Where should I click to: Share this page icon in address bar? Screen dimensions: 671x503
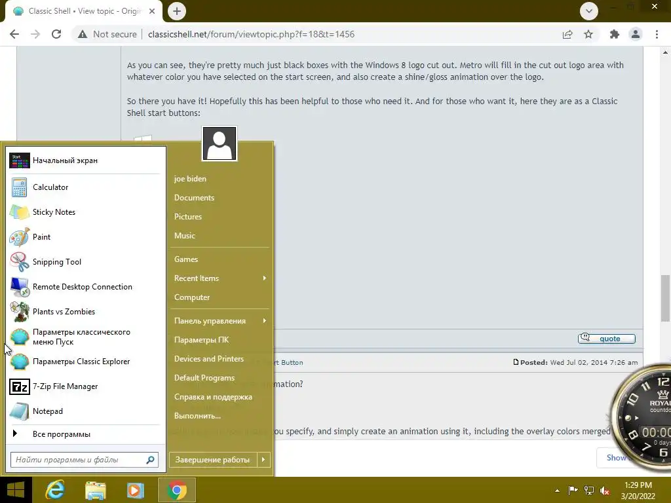pos(567,34)
